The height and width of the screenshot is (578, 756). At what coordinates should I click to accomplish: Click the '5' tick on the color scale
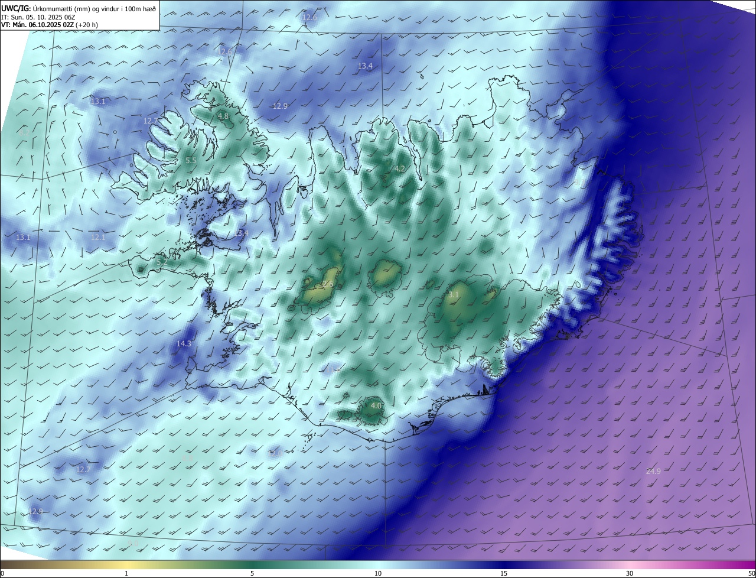pos(252,573)
